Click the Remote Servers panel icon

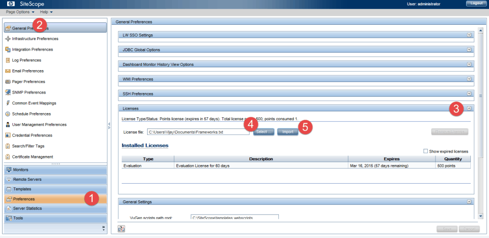(9, 179)
